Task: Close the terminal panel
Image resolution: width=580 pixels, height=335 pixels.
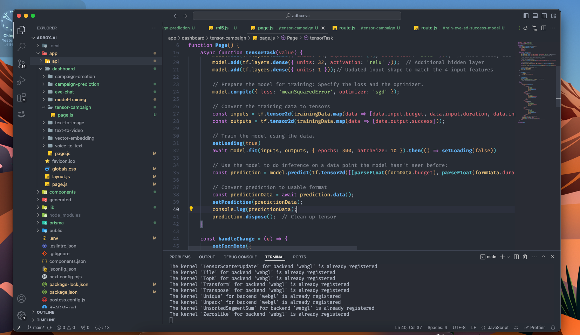Action: [x=553, y=257]
